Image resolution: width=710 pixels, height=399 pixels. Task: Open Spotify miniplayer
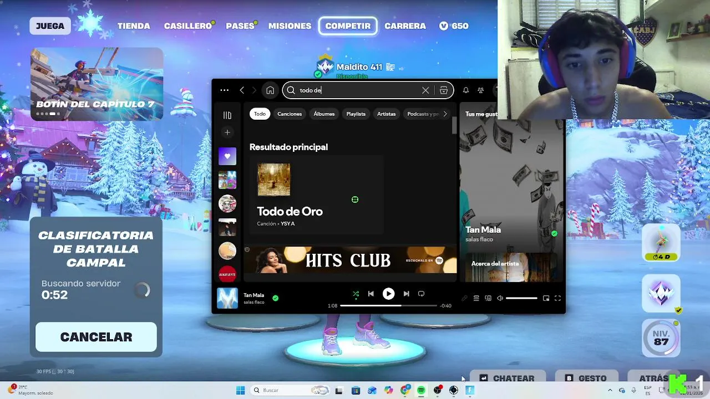tap(546, 298)
